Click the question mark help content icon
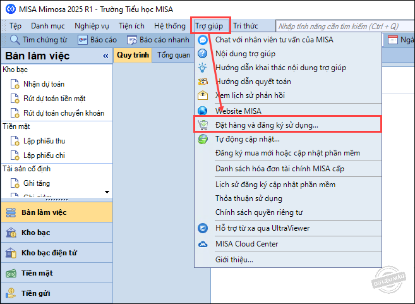 pos(203,54)
